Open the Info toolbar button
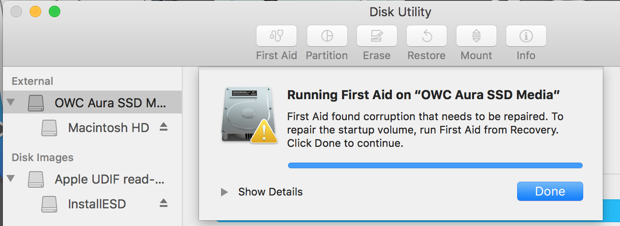Screen dimensions: 620x226 [526, 36]
